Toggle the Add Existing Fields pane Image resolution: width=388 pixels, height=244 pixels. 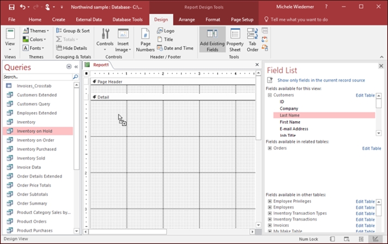click(213, 40)
